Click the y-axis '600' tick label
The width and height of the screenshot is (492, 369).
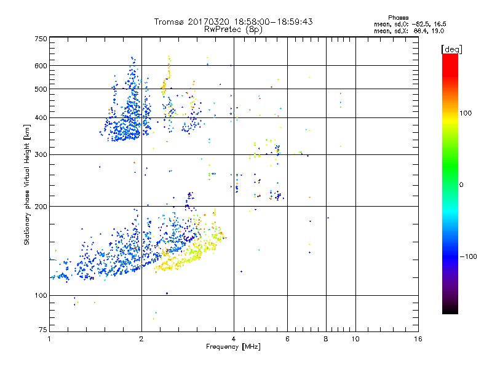(41, 66)
